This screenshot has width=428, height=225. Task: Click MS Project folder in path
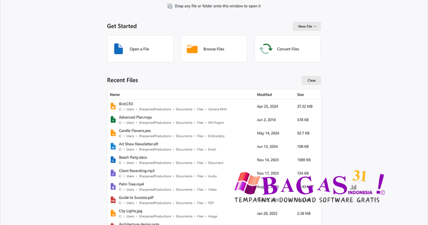tap(216, 123)
